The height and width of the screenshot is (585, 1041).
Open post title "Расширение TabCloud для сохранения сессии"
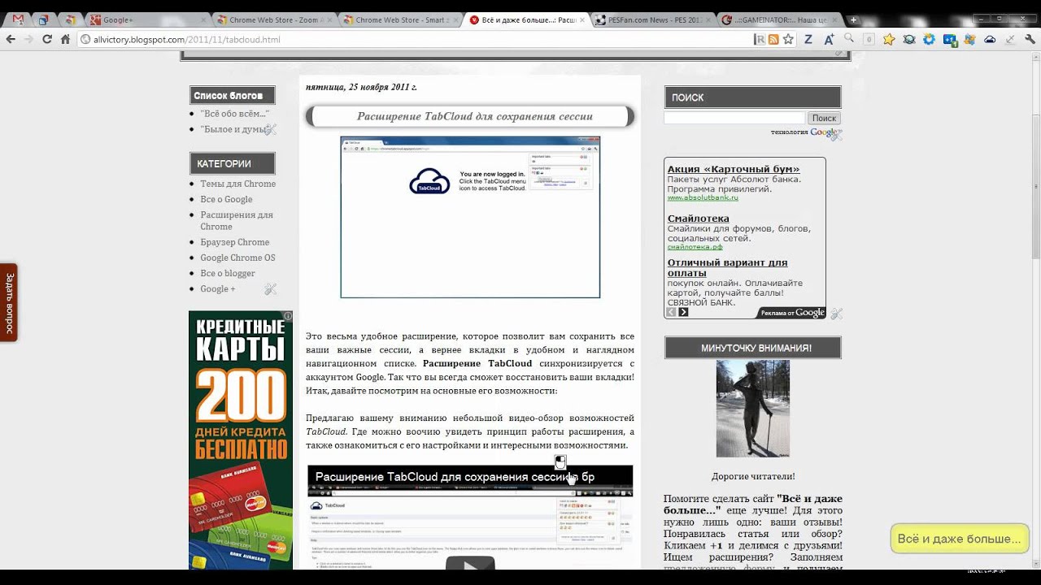(475, 116)
